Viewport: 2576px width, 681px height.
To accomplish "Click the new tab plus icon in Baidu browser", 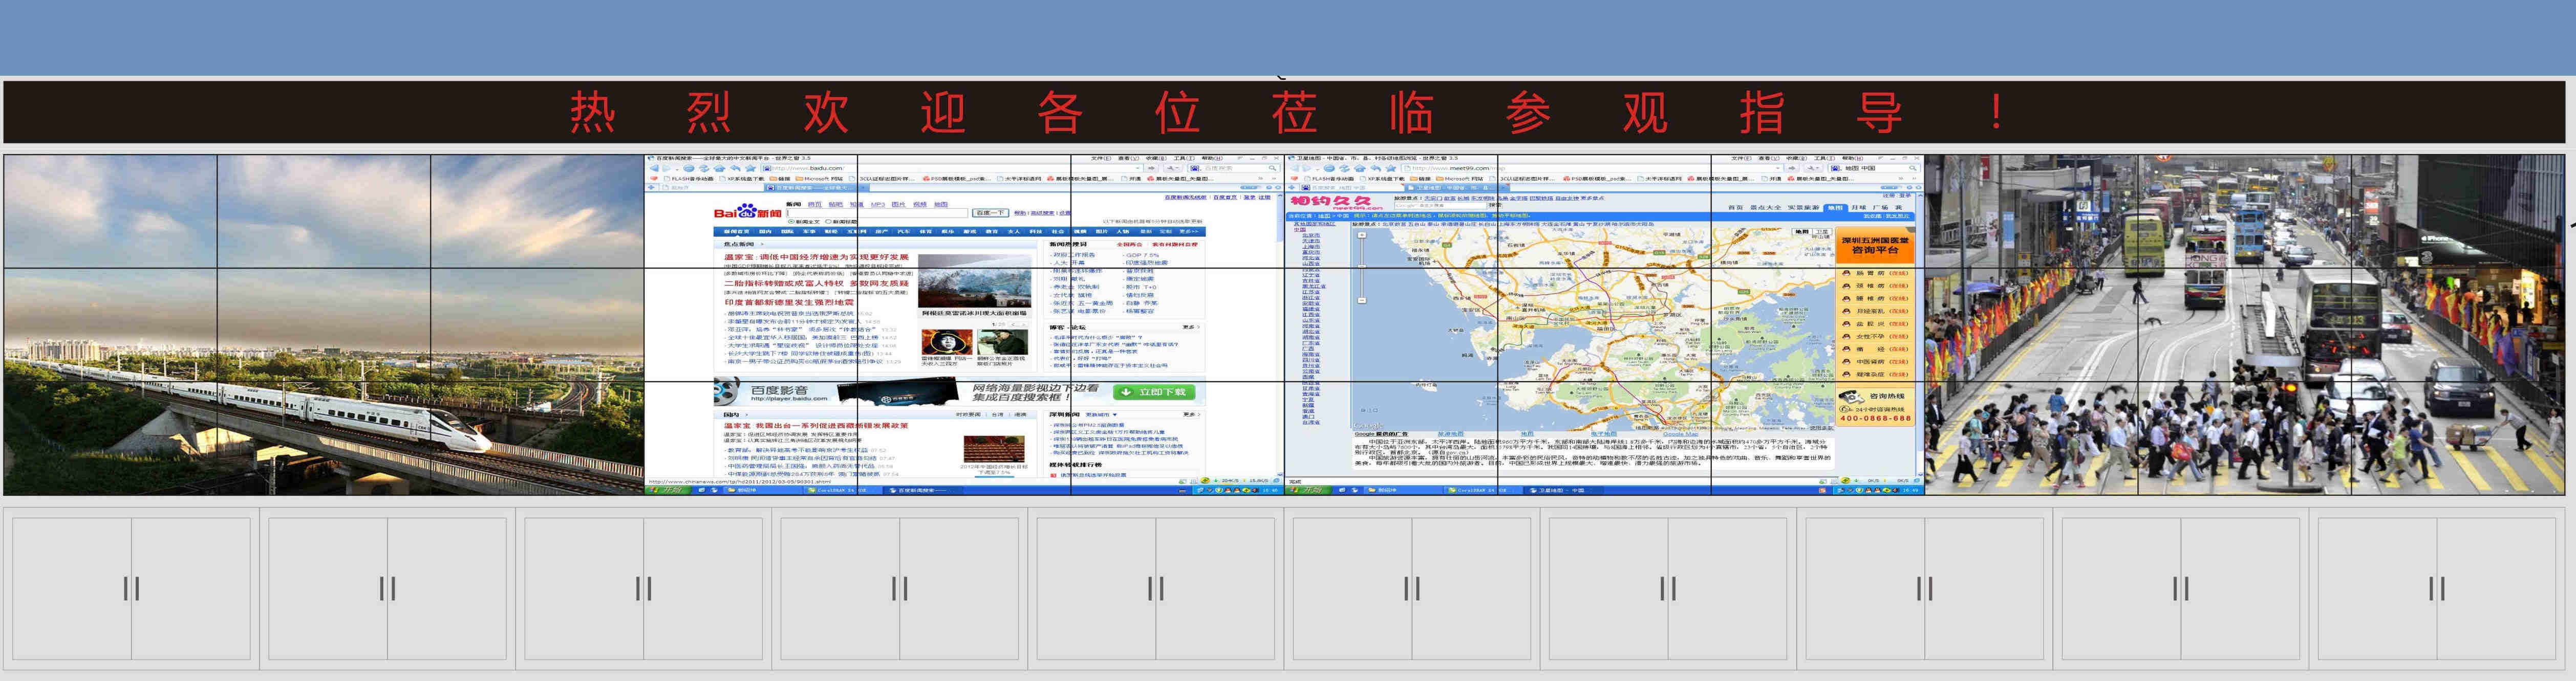I will pyautogui.click(x=651, y=187).
